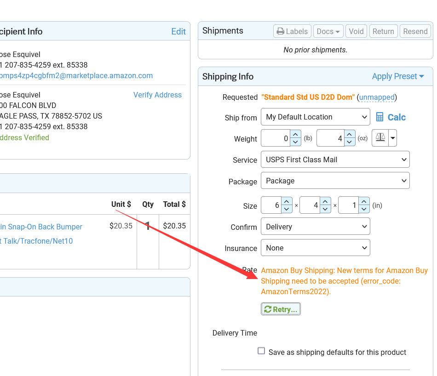437x376 pixels.
Task: Click the weight scale icon
Action: [x=380, y=138]
